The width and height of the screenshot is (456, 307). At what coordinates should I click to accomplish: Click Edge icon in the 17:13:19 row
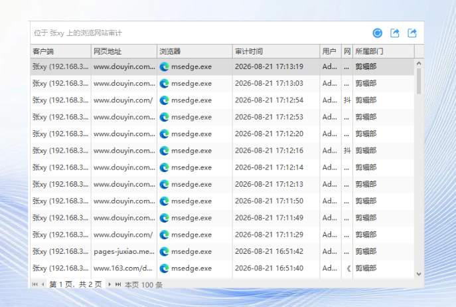coord(165,66)
